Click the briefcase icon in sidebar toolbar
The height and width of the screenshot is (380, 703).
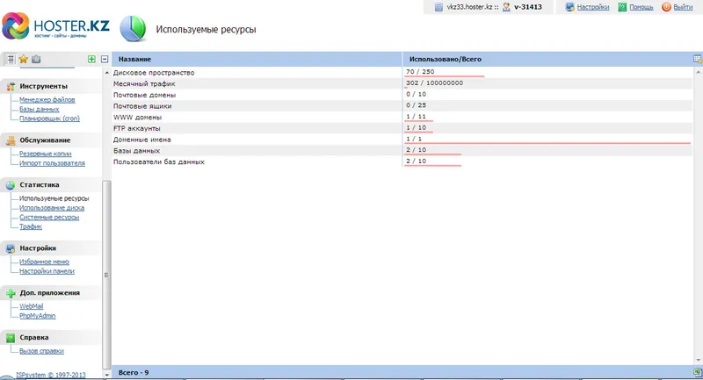tap(36, 59)
